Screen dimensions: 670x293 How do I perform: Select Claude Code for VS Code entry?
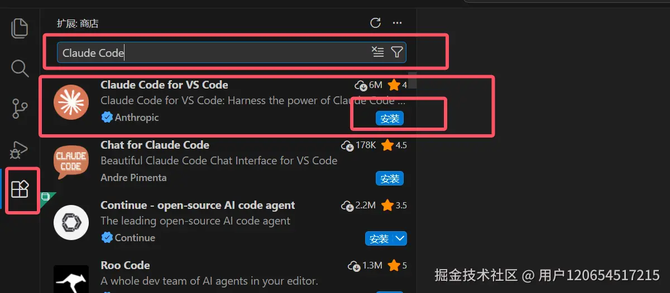[x=229, y=102]
